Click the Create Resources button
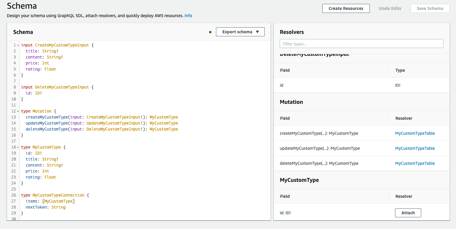This screenshot has width=456, height=229. click(x=346, y=8)
